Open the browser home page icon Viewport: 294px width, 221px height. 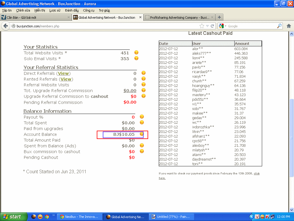tap(289, 26)
